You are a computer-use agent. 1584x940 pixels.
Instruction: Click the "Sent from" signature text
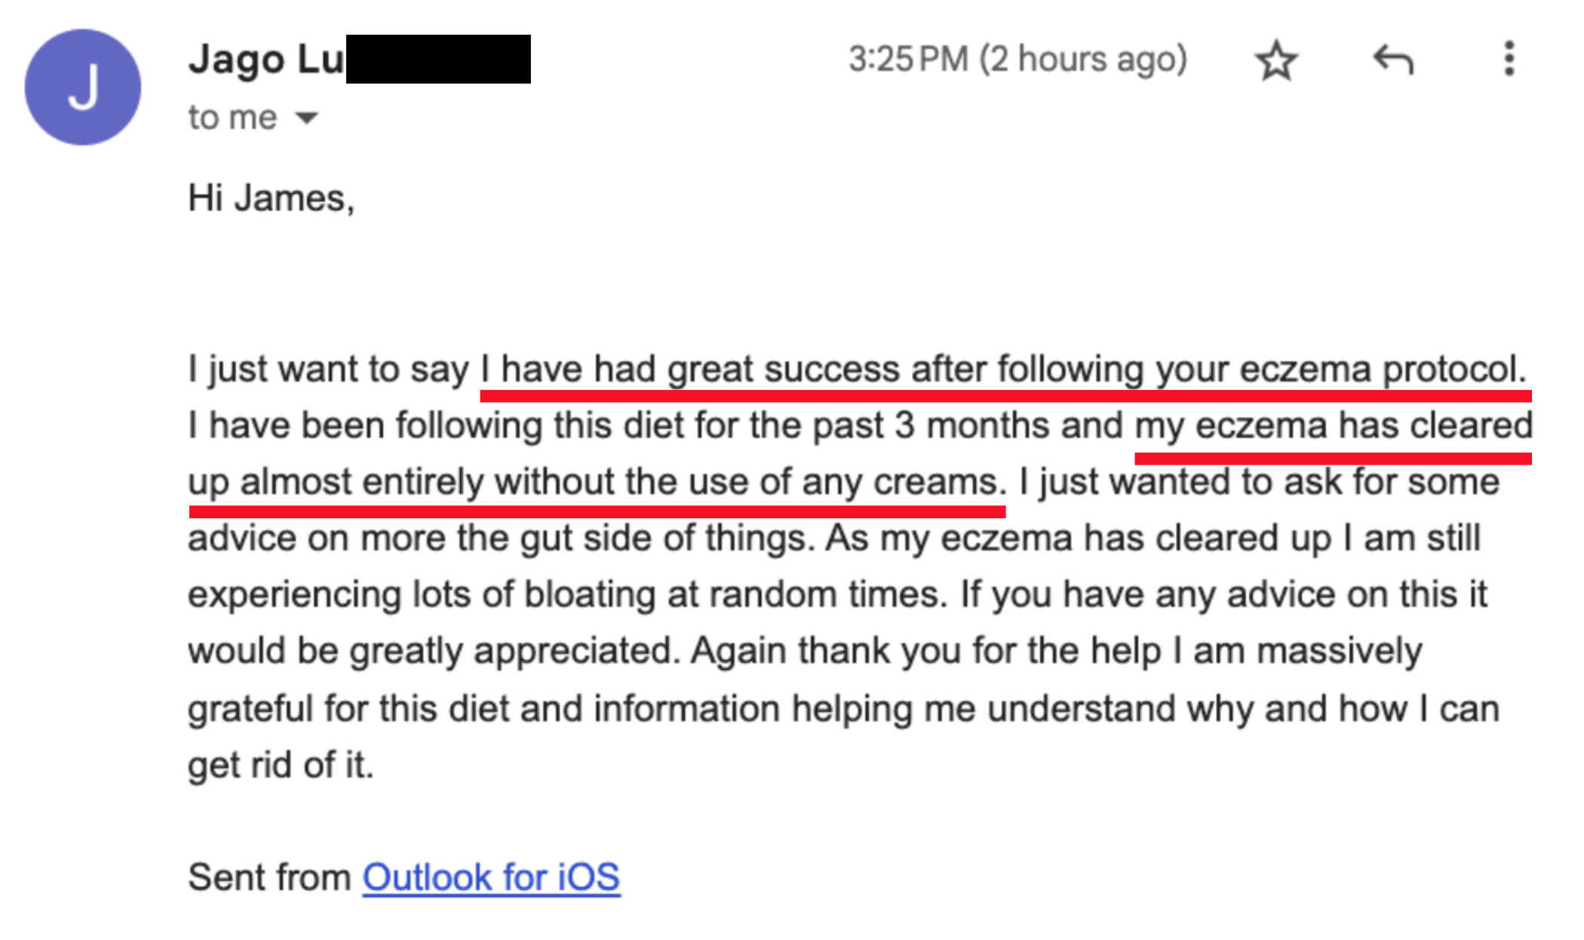[269, 877]
